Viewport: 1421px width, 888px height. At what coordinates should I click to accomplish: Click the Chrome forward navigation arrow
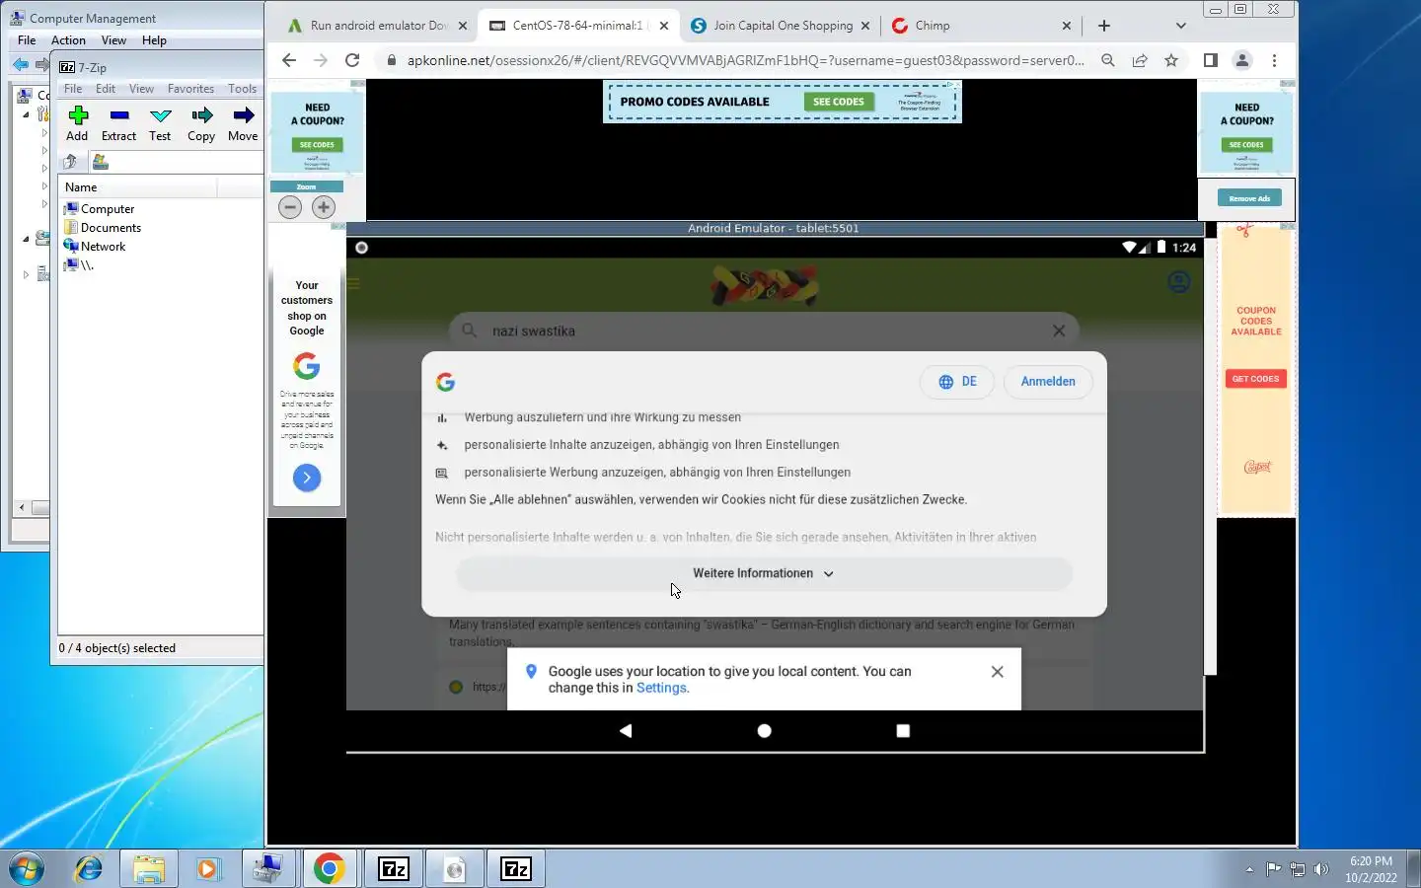pos(320,60)
